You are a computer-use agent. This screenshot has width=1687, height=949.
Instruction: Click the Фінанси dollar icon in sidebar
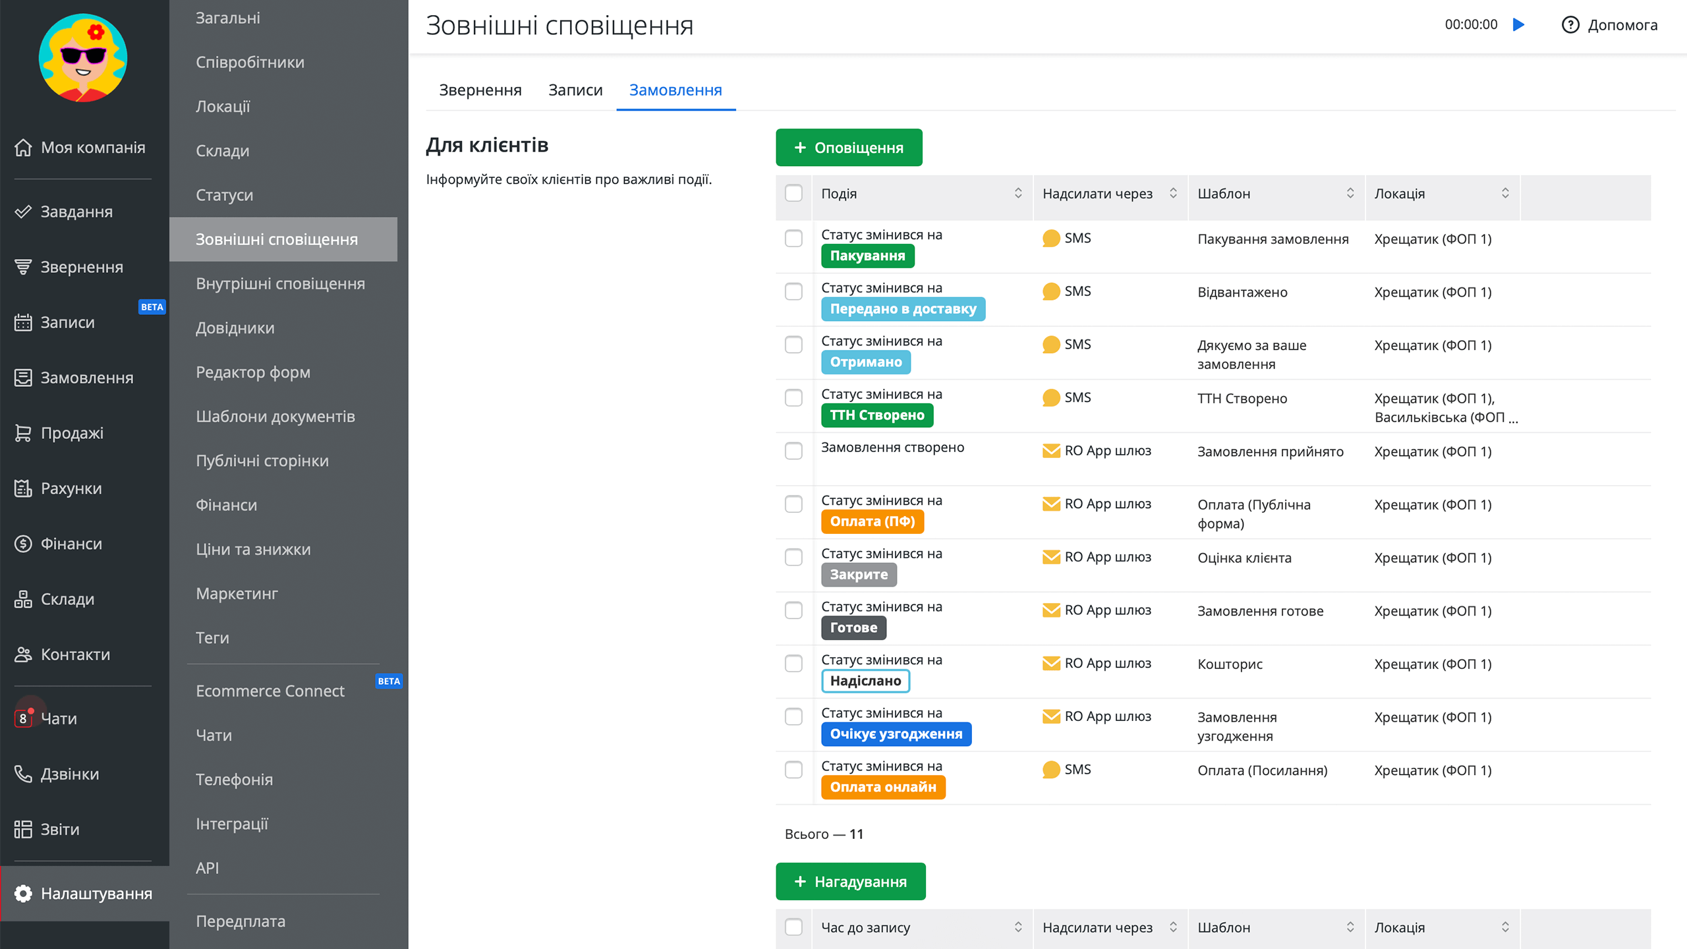click(x=23, y=544)
